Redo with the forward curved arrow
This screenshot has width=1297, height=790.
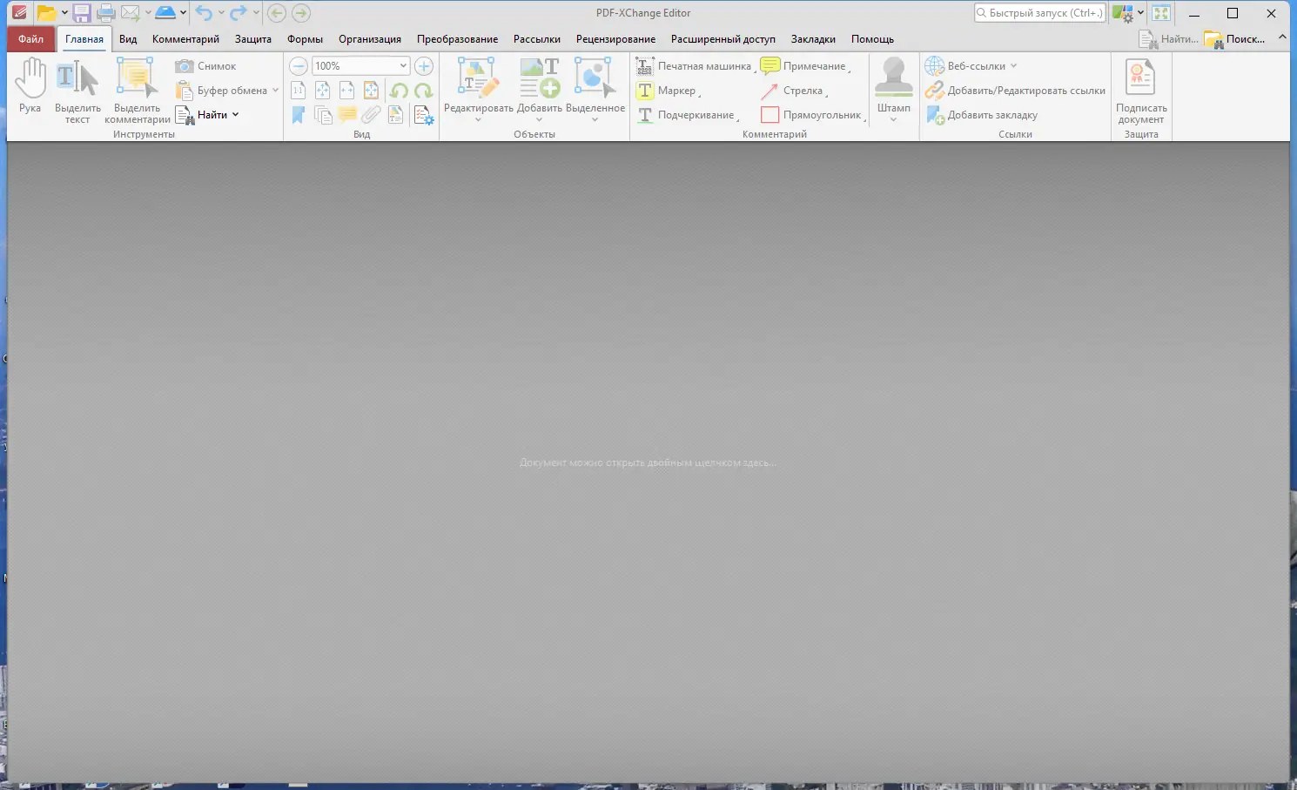point(238,13)
